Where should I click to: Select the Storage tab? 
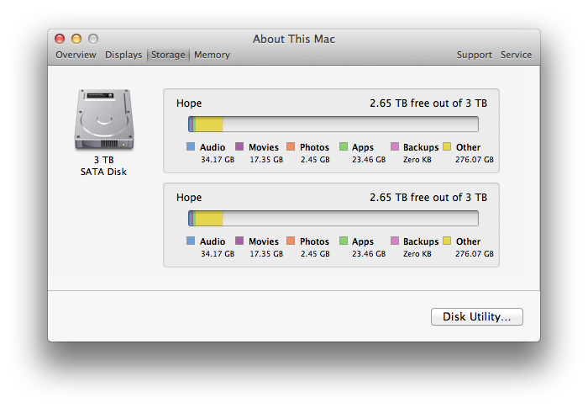click(x=168, y=55)
